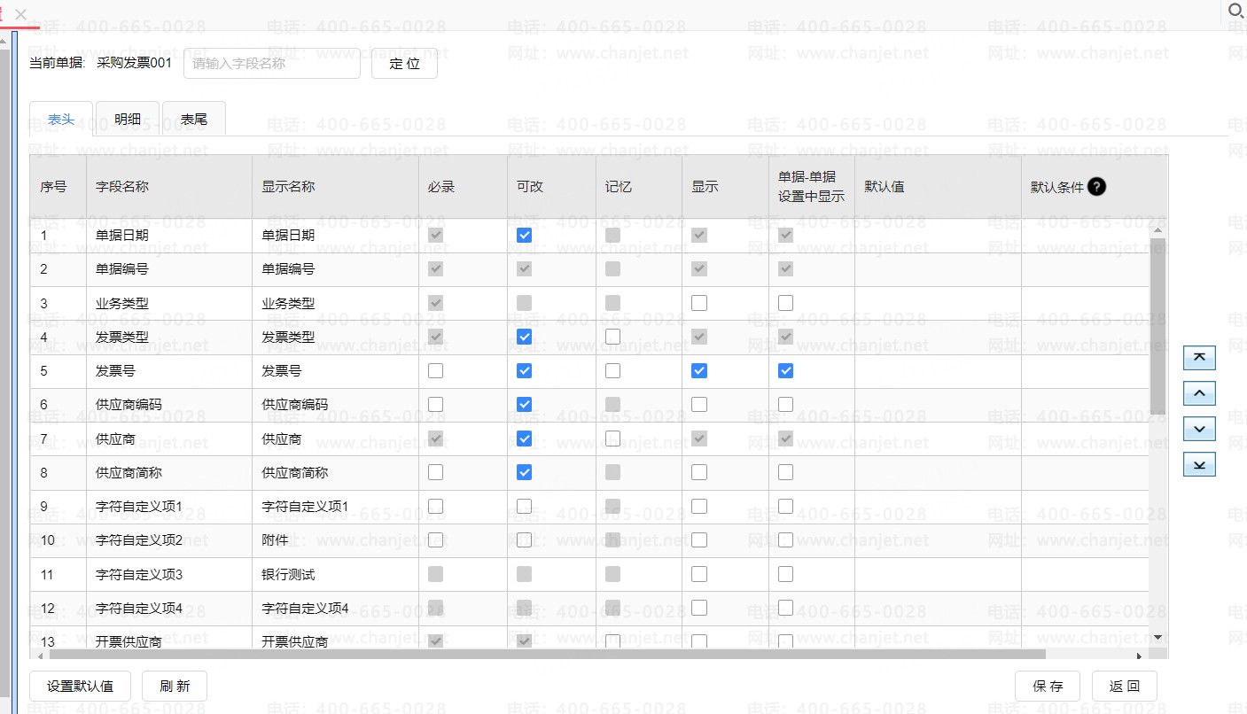The width and height of the screenshot is (1247, 714).
Task: Switch to the 明细 tab
Action: 128,120
